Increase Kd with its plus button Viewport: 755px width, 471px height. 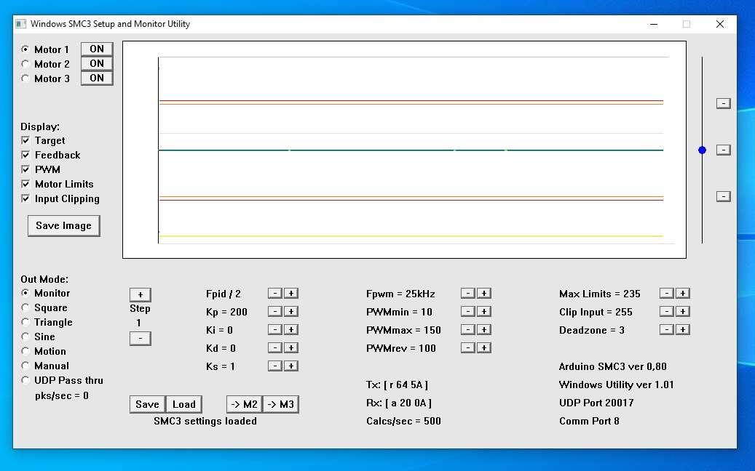click(x=290, y=348)
